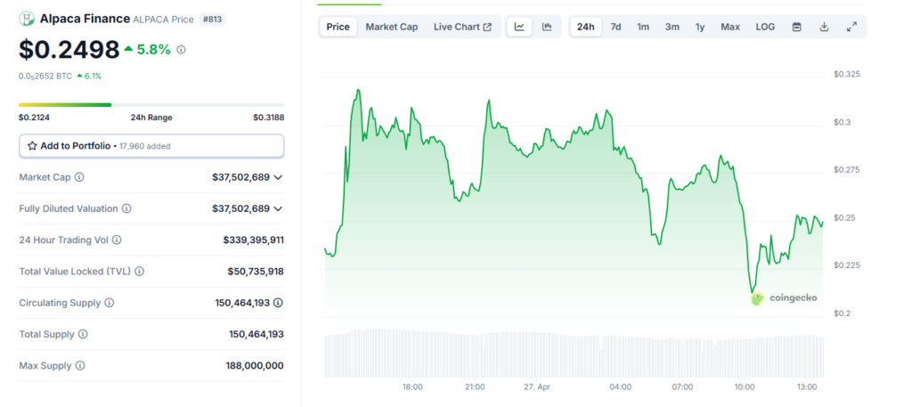Expand chart to fullscreen
This screenshot has width=912, height=407.
click(x=851, y=27)
